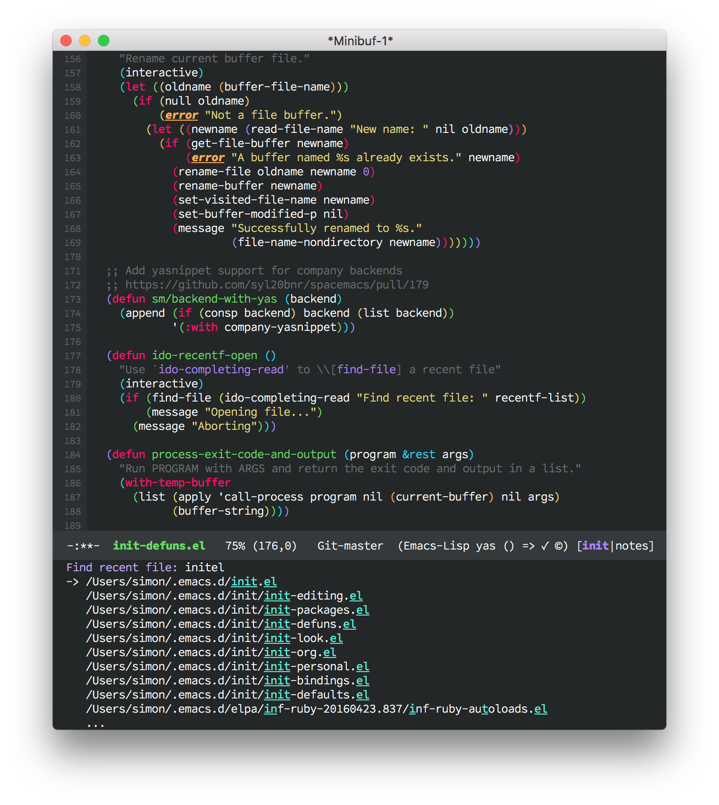719x805 pixels.
Task: Click line number 184 in the gutter
Action: (x=73, y=455)
